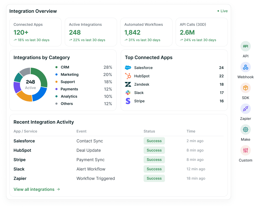The width and height of the screenshot is (256, 208).
Task: Click the HubSpot count 22
Action: tap(221, 76)
